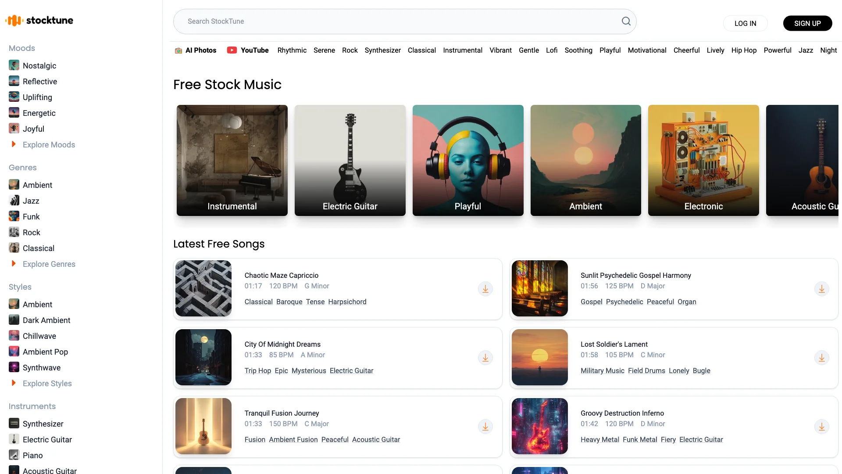This screenshot has height=474, width=842.
Task: Click the search input field
Action: point(405,22)
